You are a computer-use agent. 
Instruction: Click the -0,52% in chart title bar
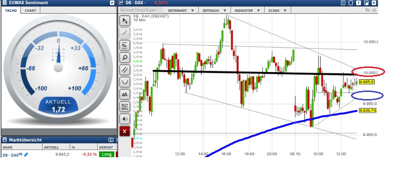point(160,3)
